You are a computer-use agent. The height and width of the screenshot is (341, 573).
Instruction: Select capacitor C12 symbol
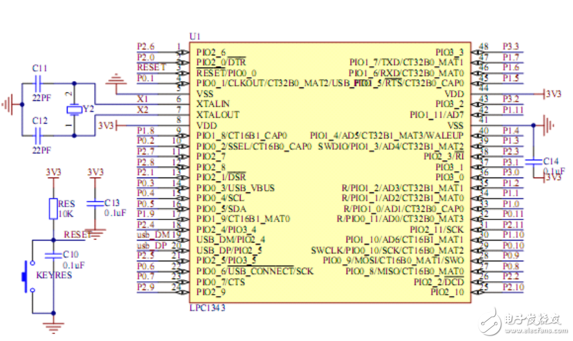coord(39,135)
